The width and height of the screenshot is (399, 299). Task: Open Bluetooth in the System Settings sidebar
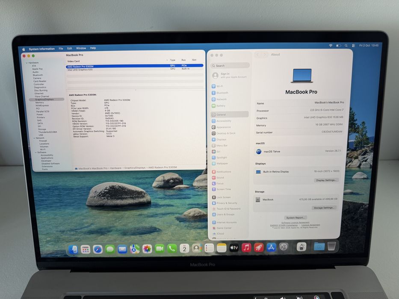pos(230,93)
